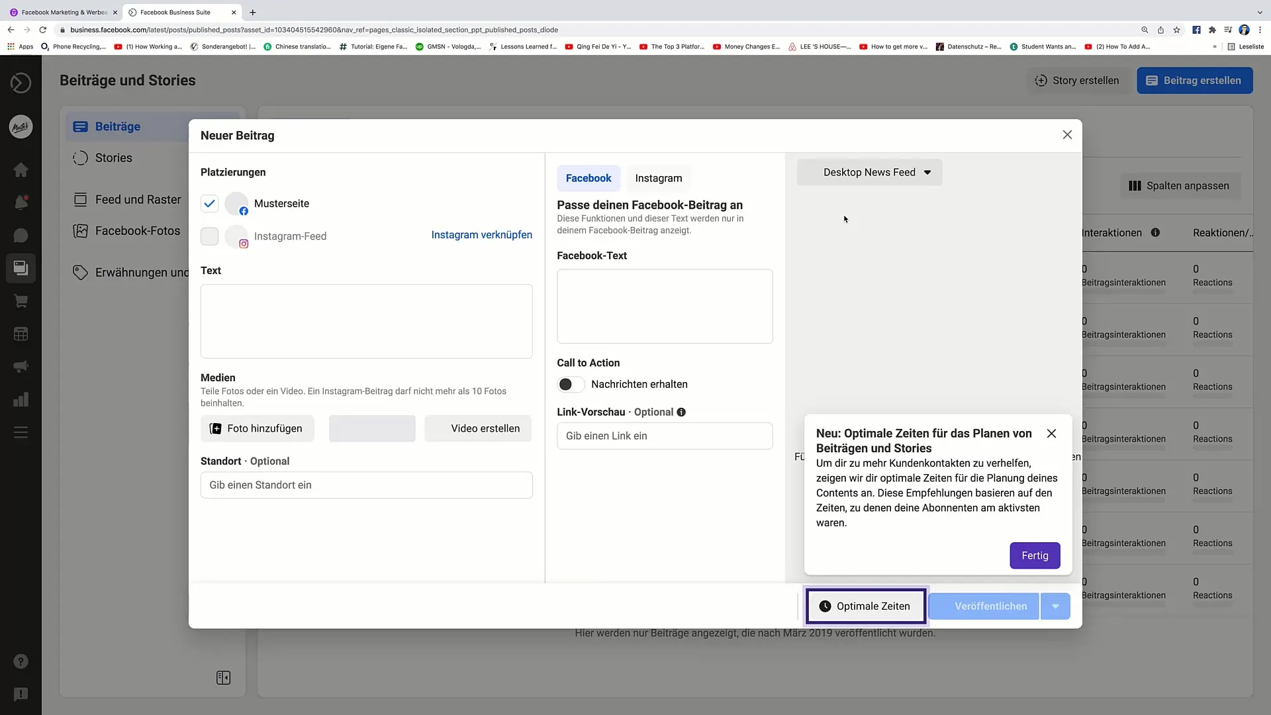
Task: Toggle the Musterseite Facebook checkbox
Action: click(x=209, y=203)
